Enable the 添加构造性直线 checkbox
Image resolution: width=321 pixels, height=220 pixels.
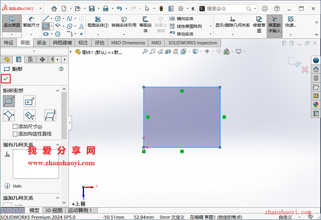point(15,134)
